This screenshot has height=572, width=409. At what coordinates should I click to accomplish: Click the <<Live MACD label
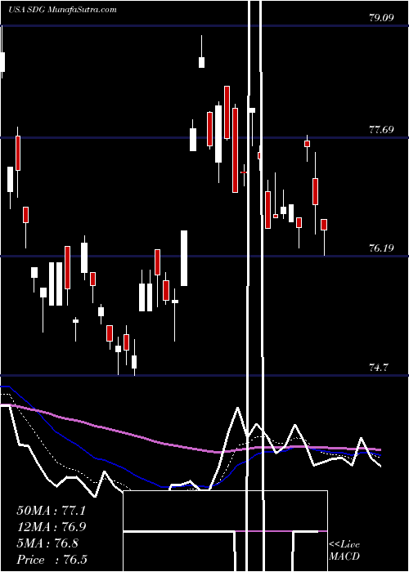click(x=344, y=551)
